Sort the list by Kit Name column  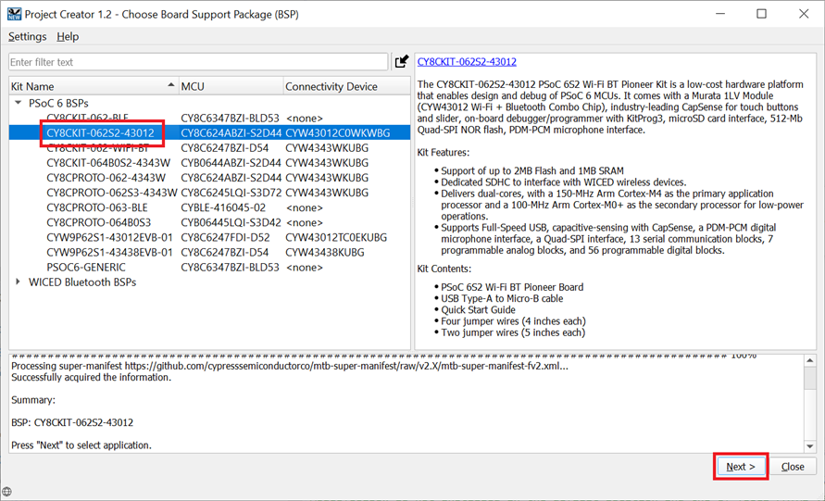tap(93, 86)
